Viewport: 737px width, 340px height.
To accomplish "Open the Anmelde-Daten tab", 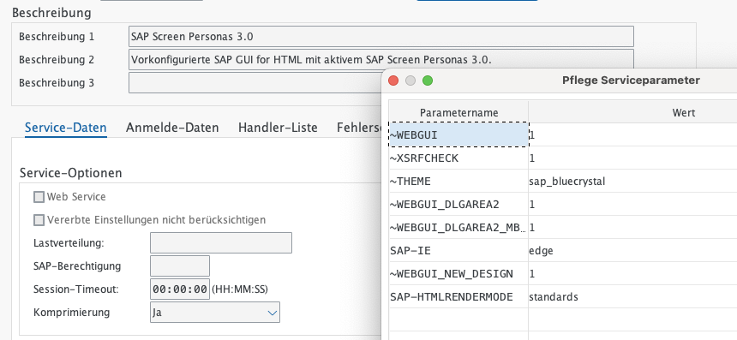I will coord(172,128).
